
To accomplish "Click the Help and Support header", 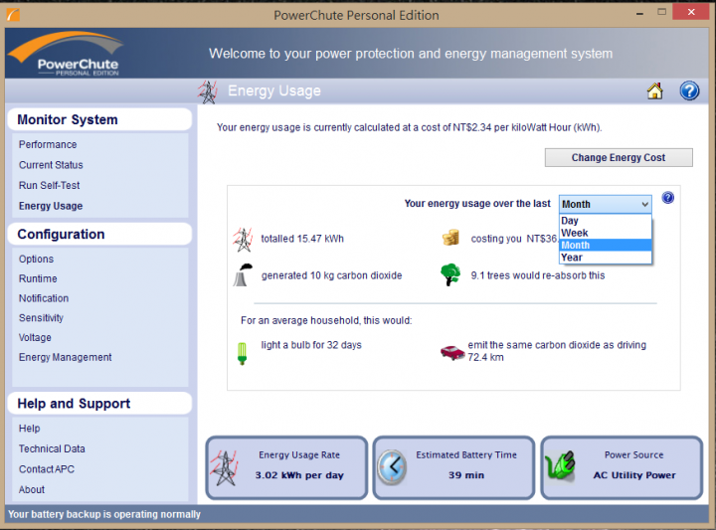I will click(x=99, y=404).
